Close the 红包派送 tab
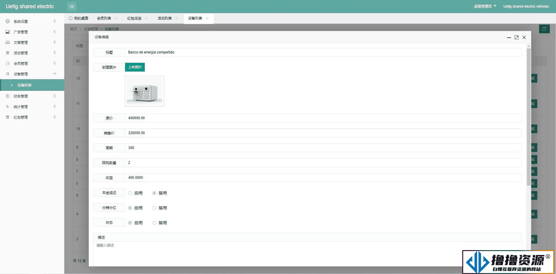Viewport: 556px width, 274px height. [146, 18]
